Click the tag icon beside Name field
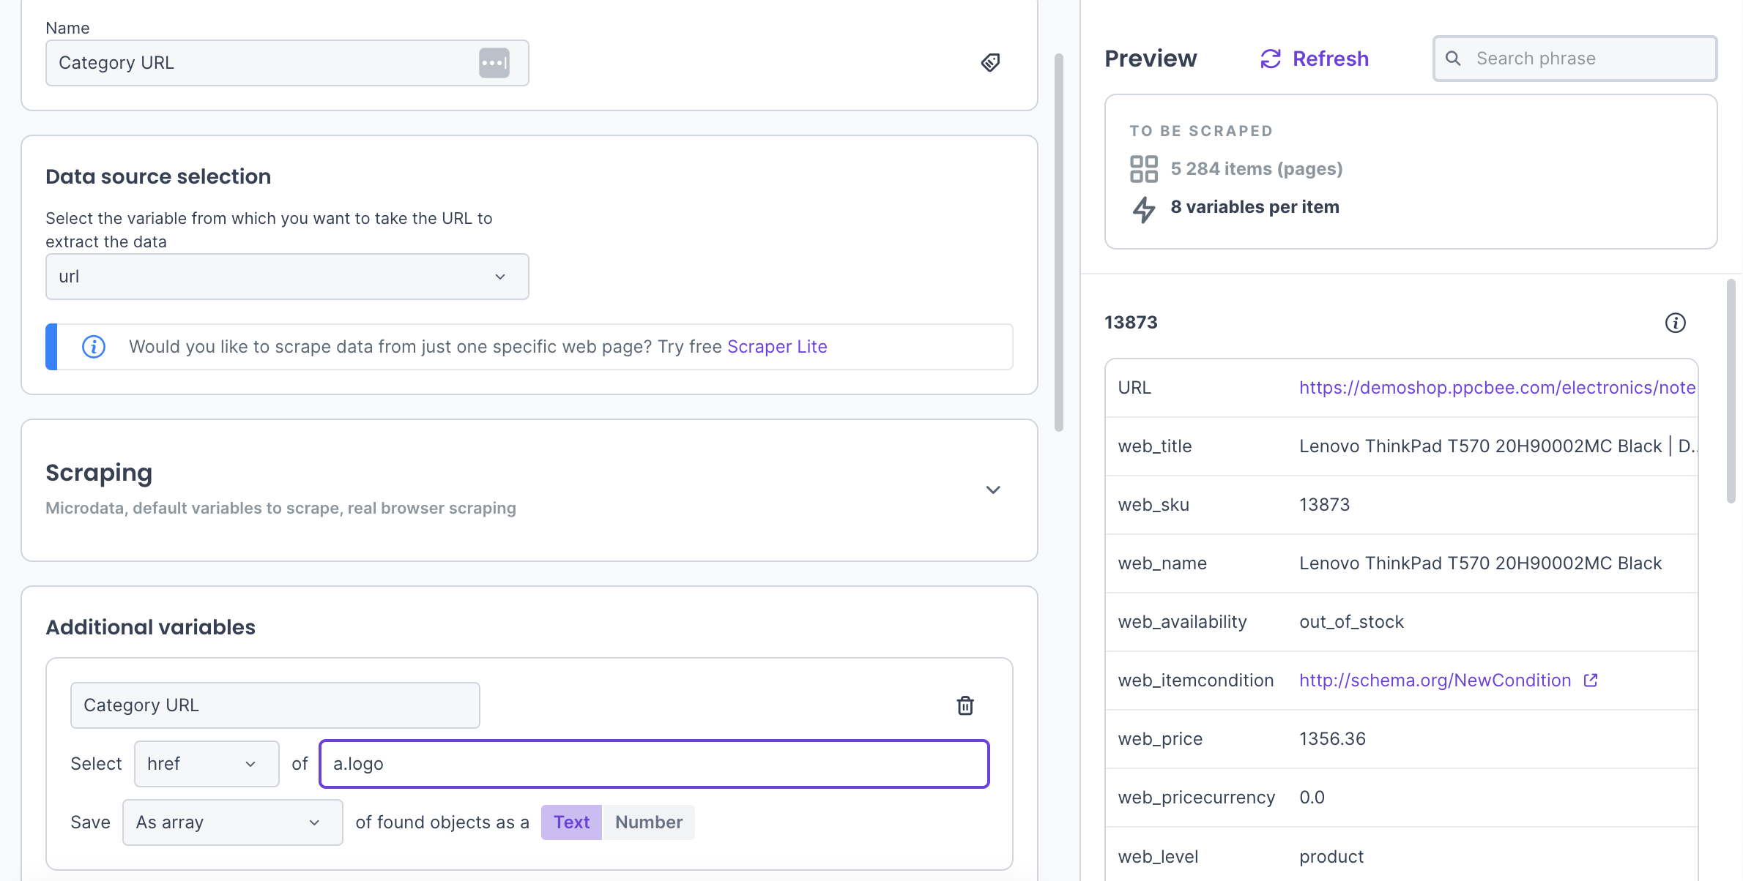Screen dimensions: 1743x881 click(x=990, y=63)
